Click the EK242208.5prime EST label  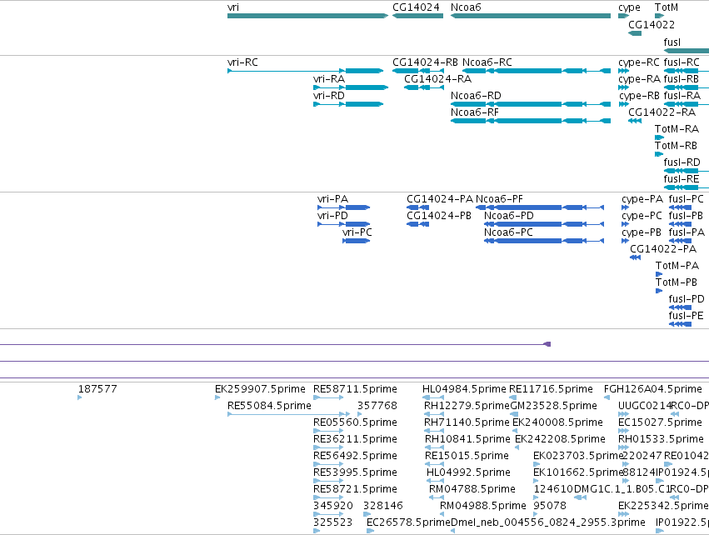[560, 439]
